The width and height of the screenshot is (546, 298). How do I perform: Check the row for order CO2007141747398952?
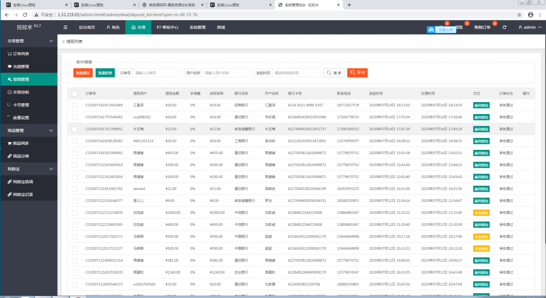75,129
